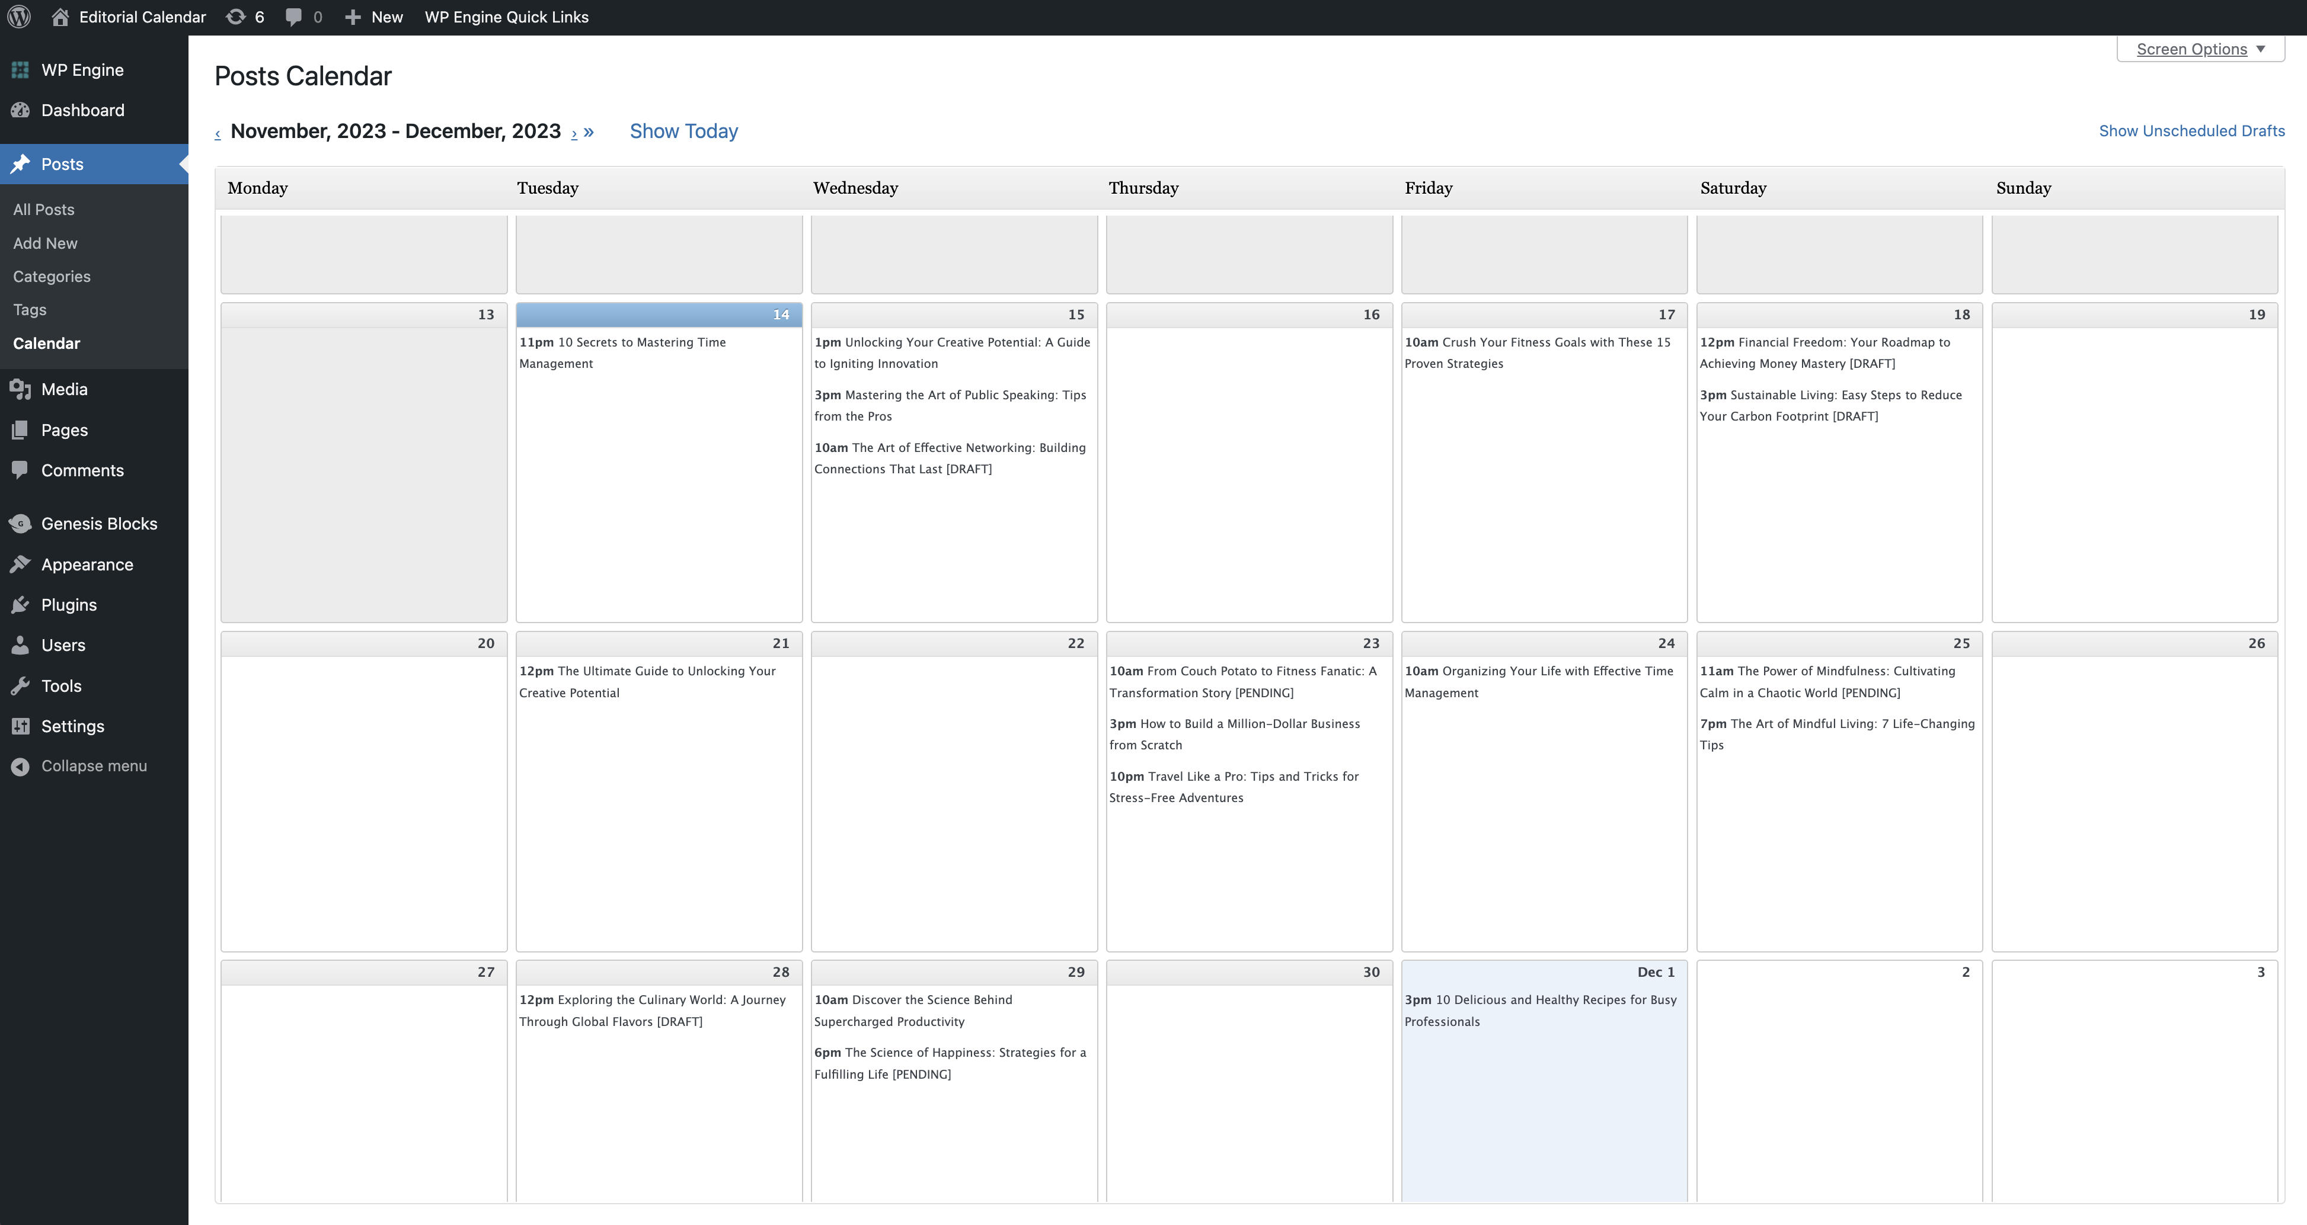
Task: Open the Dec 1 recipes post entry
Action: (1541, 1010)
